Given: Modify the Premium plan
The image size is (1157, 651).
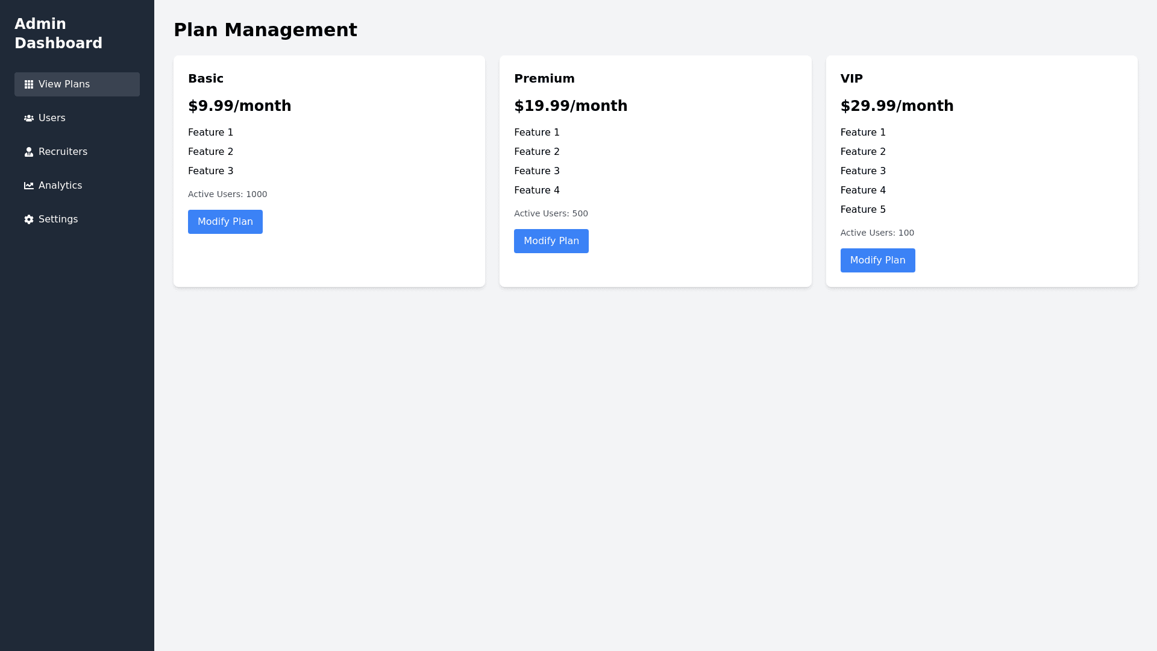Looking at the screenshot, I should coord(551,241).
